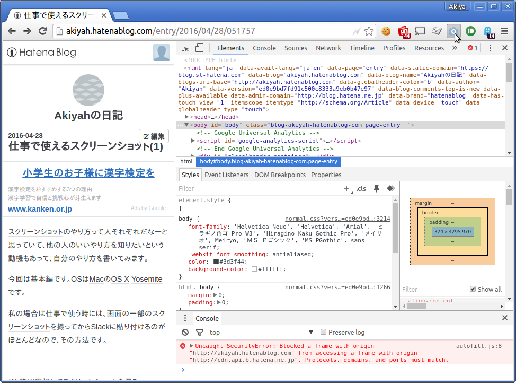The width and height of the screenshot is (516, 383).
Task: Click the Cast extension icon
Action: [420, 31]
